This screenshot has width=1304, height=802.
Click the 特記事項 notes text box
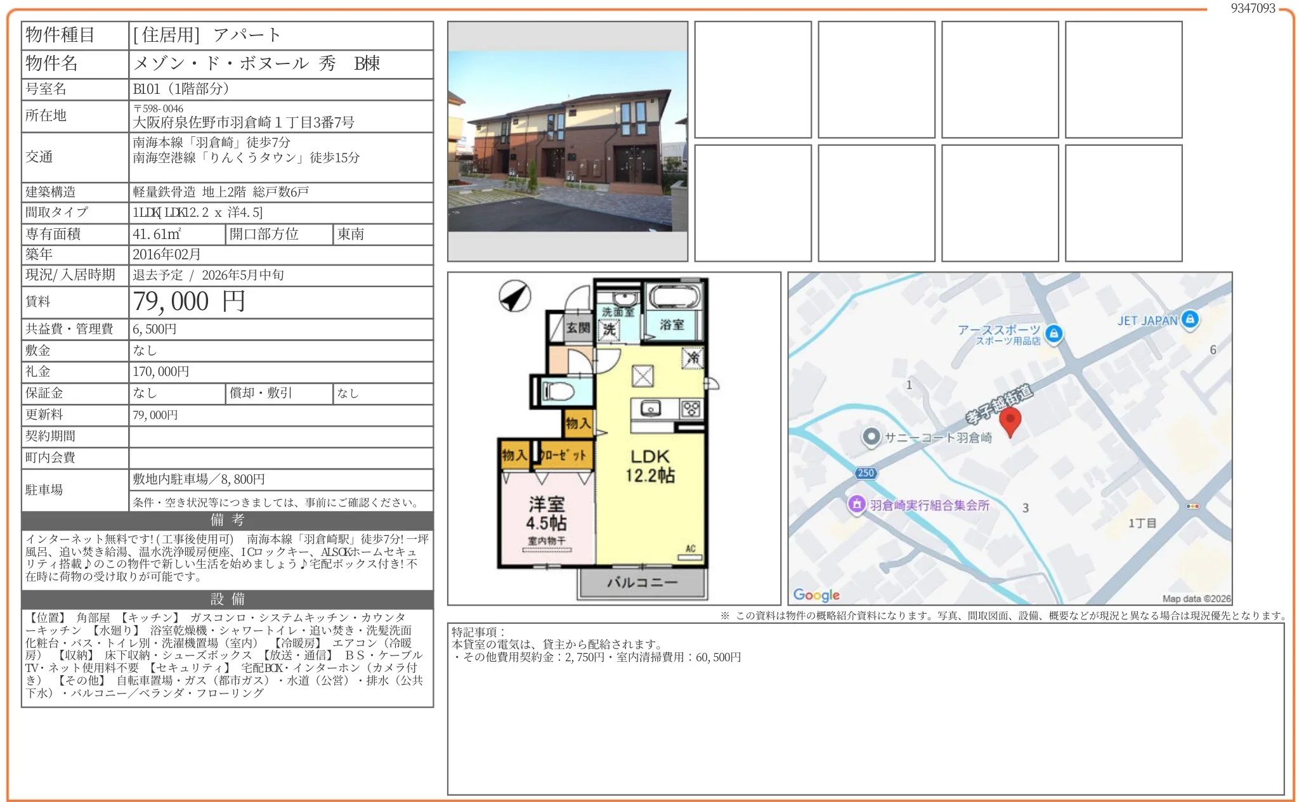pos(865,708)
